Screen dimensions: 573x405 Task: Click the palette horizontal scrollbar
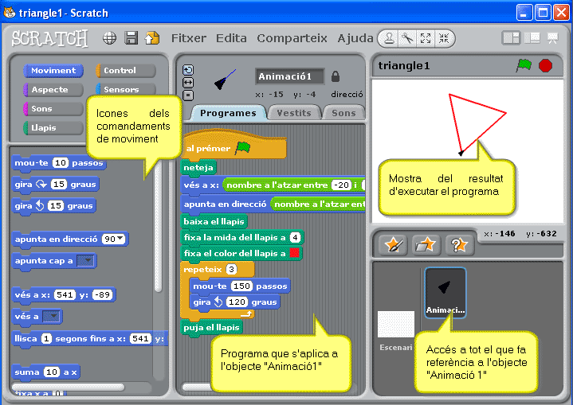click(68, 387)
